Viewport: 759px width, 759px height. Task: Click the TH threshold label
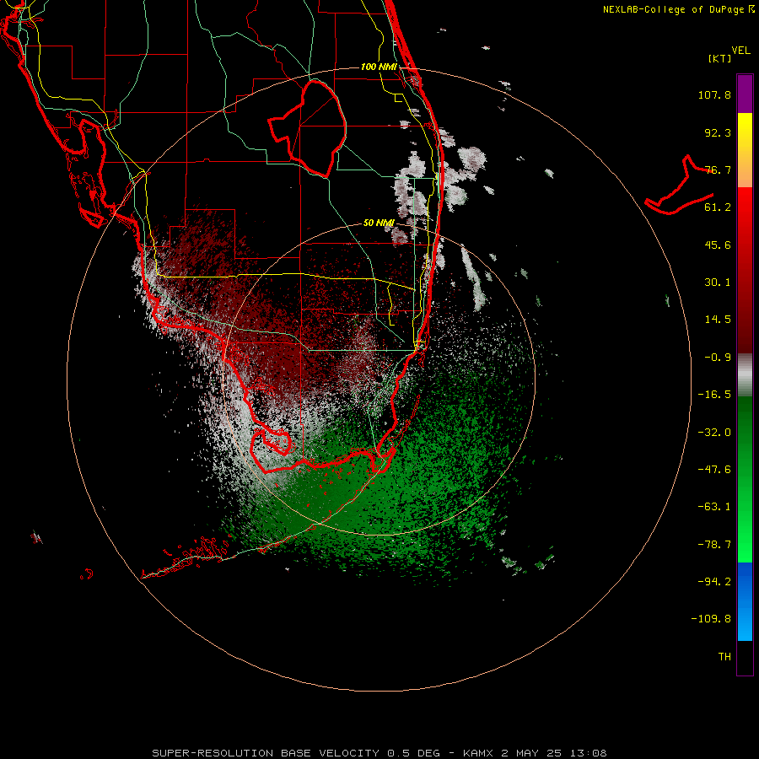[x=724, y=657]
